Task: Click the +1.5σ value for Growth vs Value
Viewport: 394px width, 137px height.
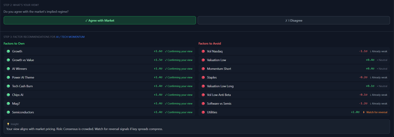Action: [158, 60]
